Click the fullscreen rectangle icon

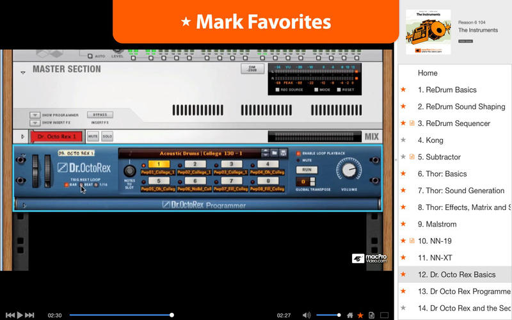coord(385,315)
